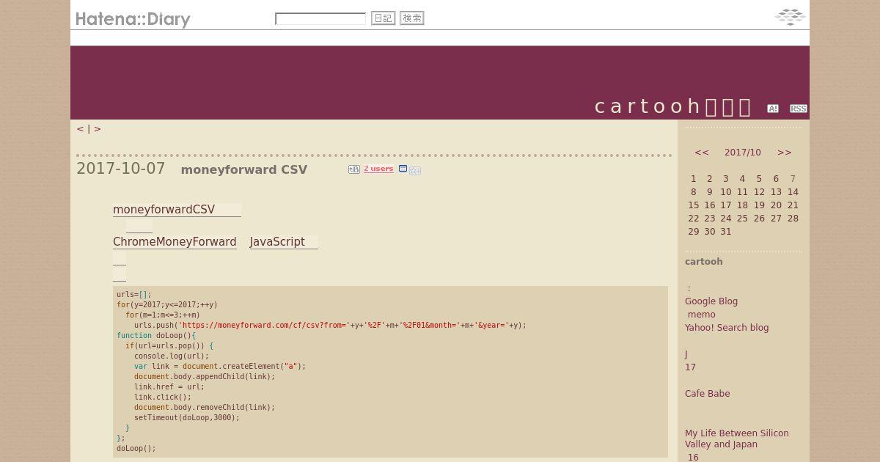This screenshot has width=880, height=462.
Task: Open the 2 users bookmark count link
Action: coord(378,169)
